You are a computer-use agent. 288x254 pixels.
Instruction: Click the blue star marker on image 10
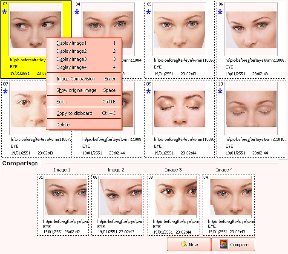point(220,91)
